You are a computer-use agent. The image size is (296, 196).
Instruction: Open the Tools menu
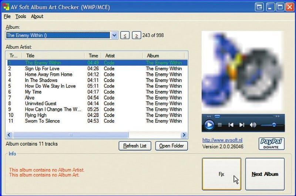tap(21, 17)
